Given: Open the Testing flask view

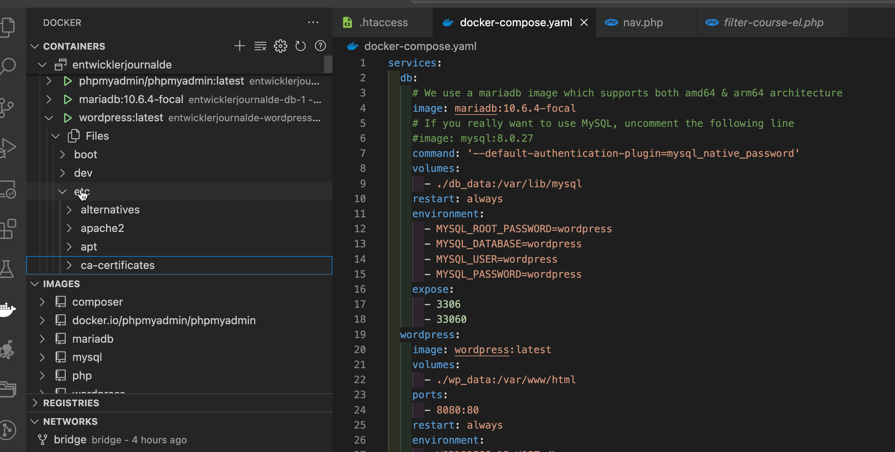Looking at the screenshot, I should pyautogui.click(x=7, y=269).
